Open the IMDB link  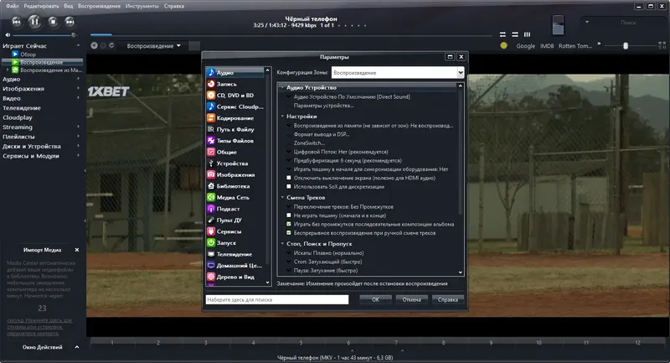point(547,46)
